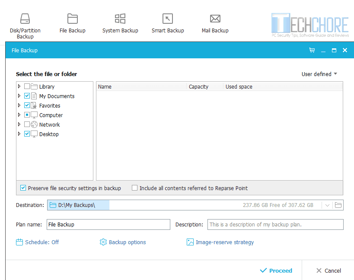Viewport: 354px width, 280px height.
Task: Sort by Used space column header
Action: [x=283, y=87]
